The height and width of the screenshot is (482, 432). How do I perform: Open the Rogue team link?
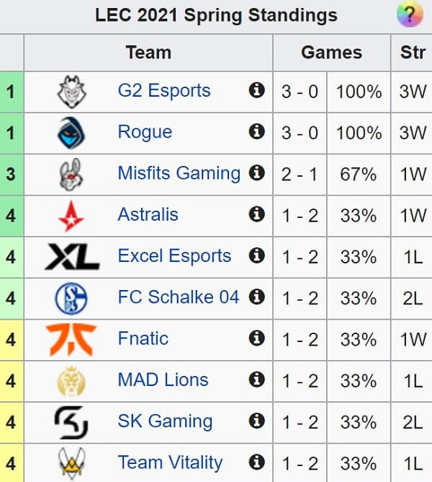point(145,132)
